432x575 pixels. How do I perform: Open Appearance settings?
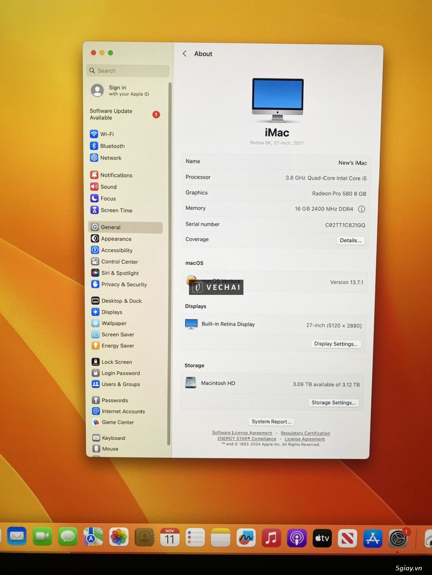[x=111, y=238]
